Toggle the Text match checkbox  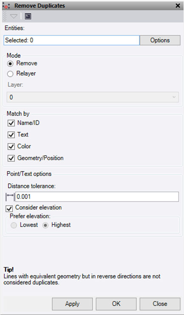tap(11, 135)
